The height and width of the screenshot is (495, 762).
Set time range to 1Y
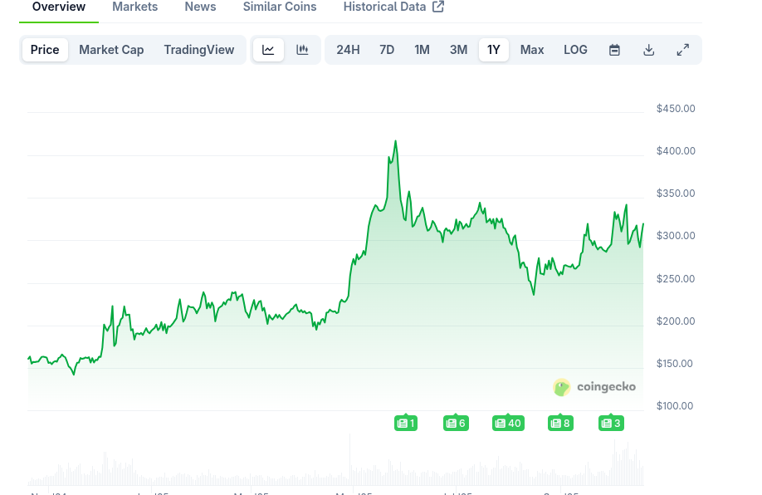(x=494, y=50)
